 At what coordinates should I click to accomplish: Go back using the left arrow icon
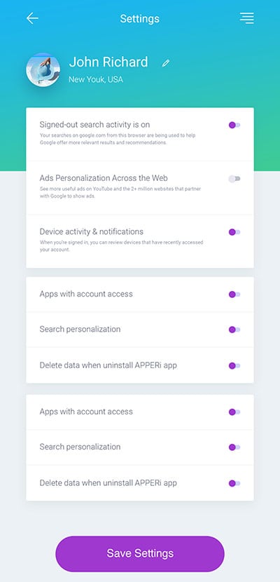coord(33,18)
